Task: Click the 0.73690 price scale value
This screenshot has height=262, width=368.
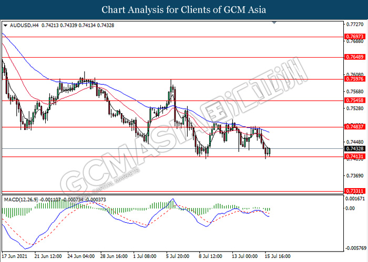Action: pos(355,176)
